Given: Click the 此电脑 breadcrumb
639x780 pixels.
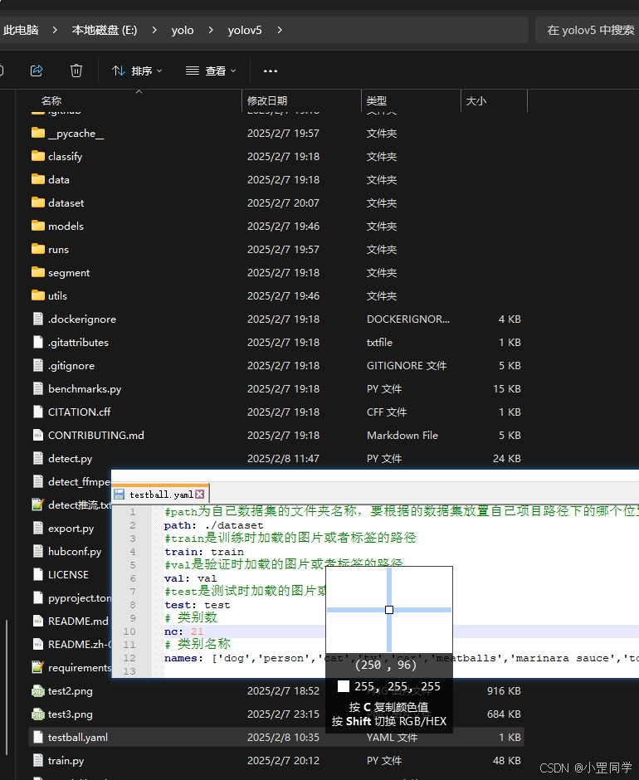Looking at the screenshot, I should pos(21,31).
